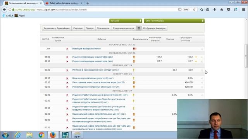The height and width of the screenshot is (139, 248).
Task: Select the Недавние + ближайшие filter tab
Action: (x=57, y=28)
